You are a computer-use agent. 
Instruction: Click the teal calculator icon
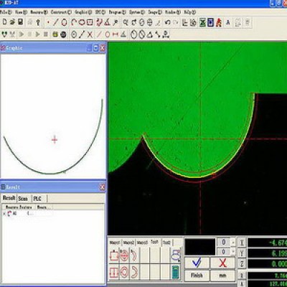pyautogui.click(x=176, y=272)
